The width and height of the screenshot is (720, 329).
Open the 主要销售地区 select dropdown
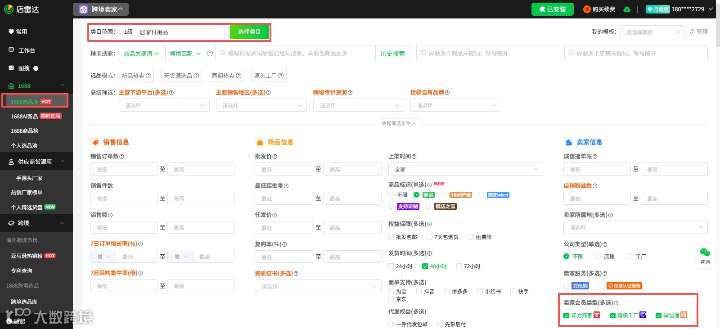click(x=261, y=105)
